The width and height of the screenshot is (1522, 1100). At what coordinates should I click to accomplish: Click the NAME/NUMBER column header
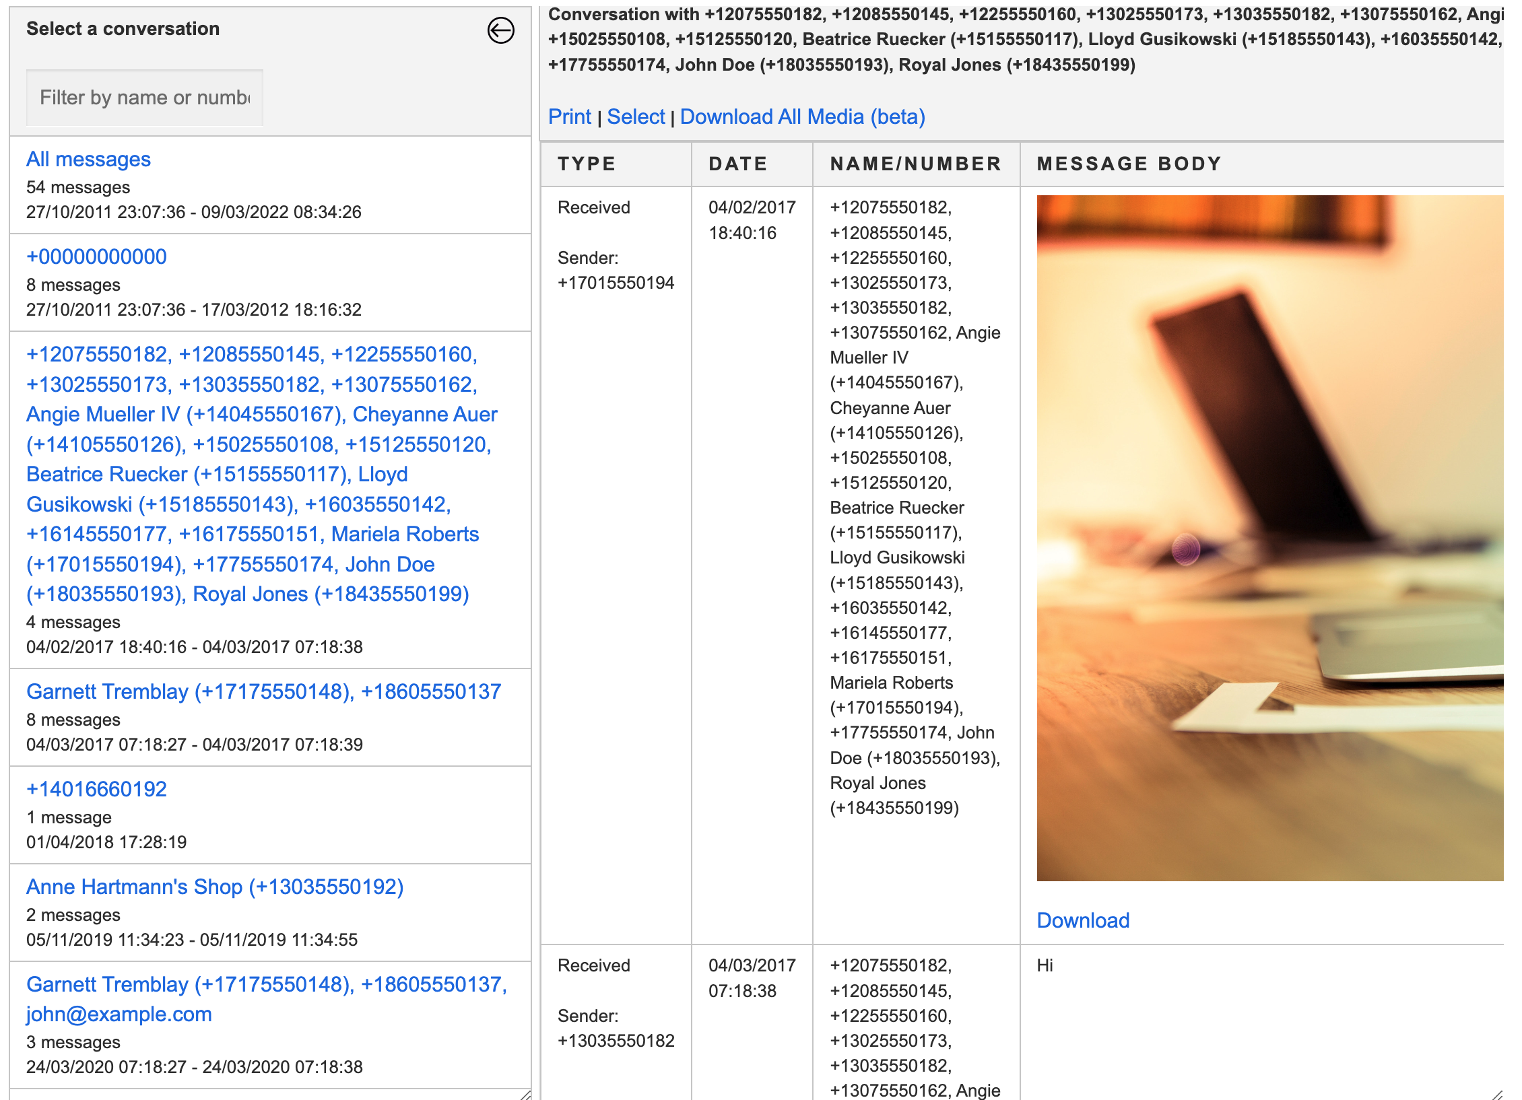[915, 164]
